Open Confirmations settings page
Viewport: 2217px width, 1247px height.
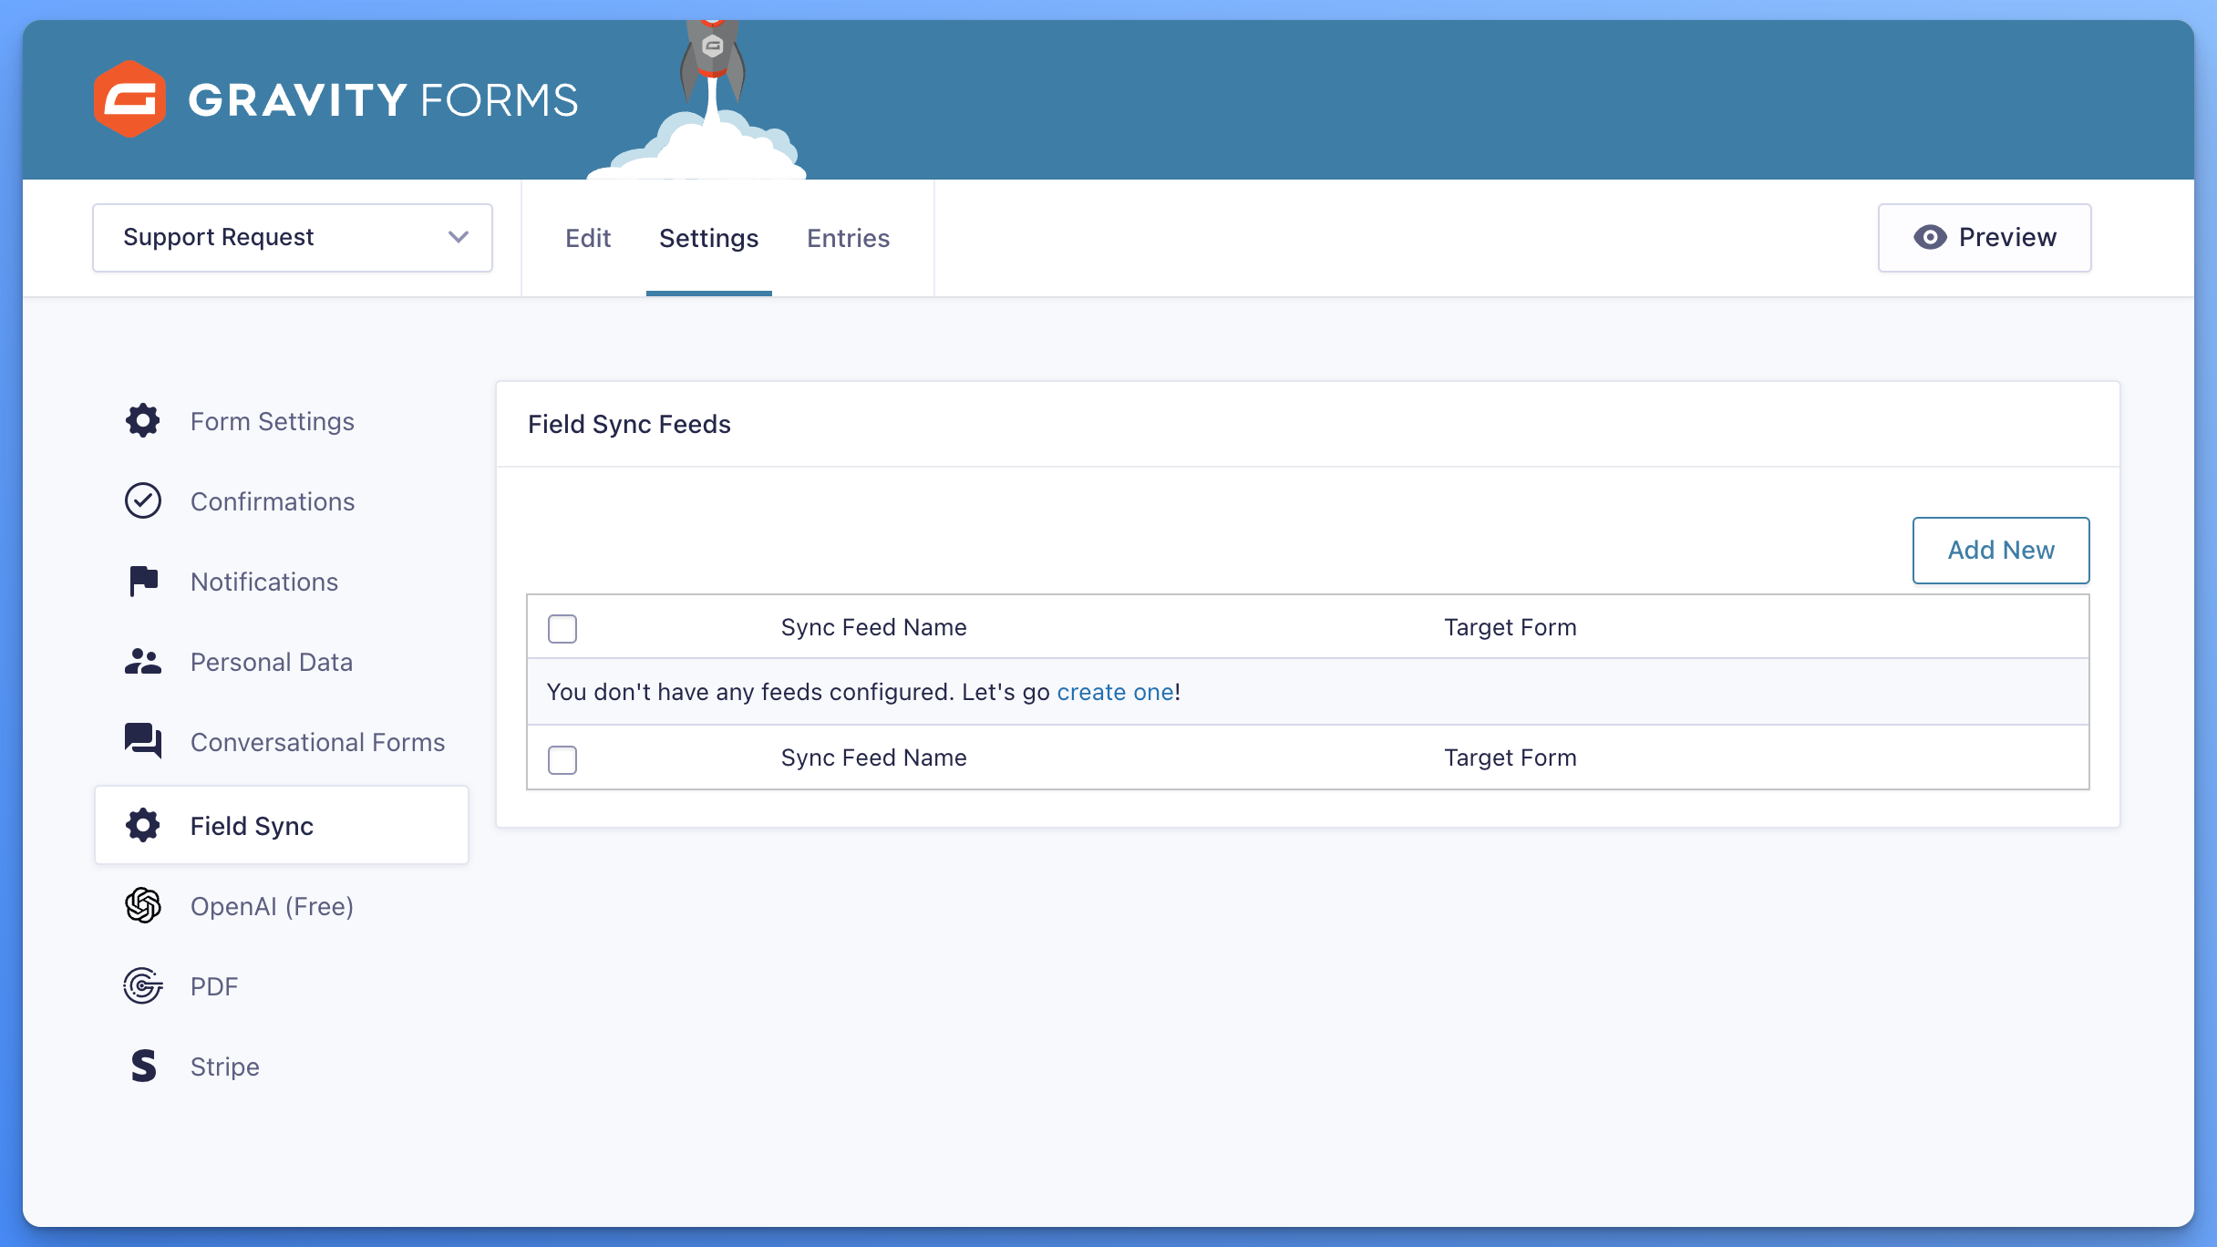point(282,501)
